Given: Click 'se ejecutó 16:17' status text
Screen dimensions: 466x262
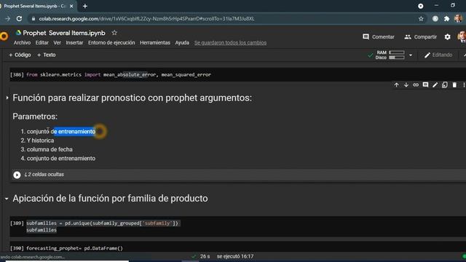Looking at the screenshot, I should coord(235,256).
